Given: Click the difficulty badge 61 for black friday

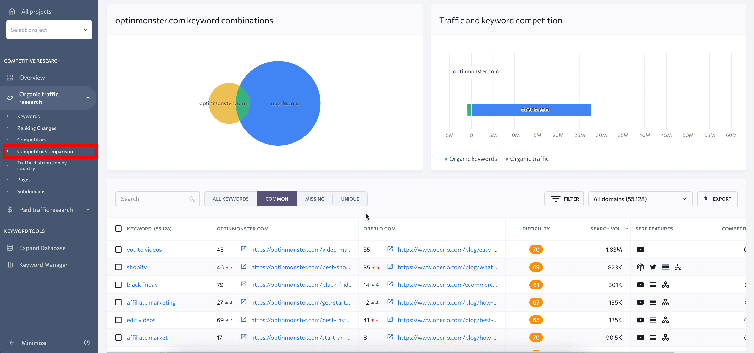Looking at the screenshot, I should [536, 285].
